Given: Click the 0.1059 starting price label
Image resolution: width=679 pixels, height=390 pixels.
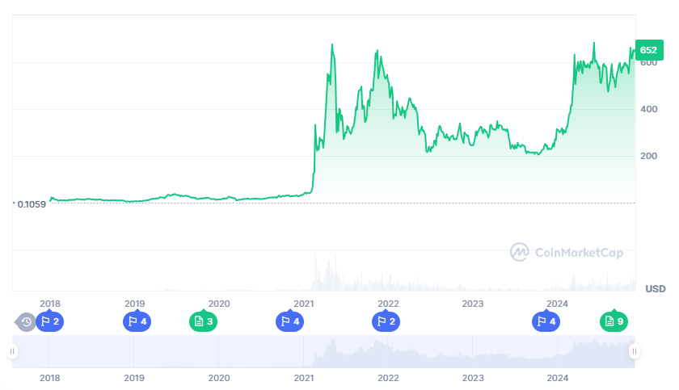Looking at the screenshot, I should pyautogui.click(x=31, y=203).
